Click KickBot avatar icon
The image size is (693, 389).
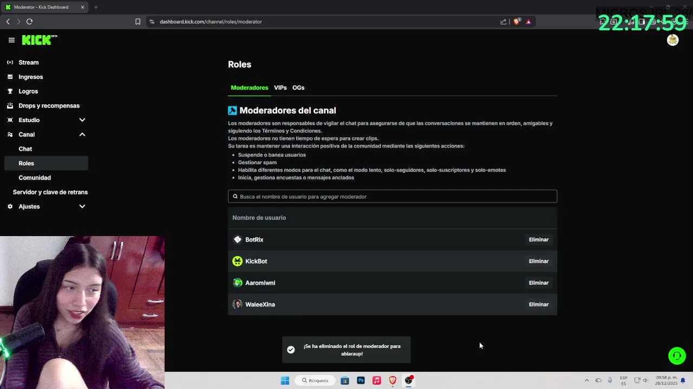(x=237, y=261)
